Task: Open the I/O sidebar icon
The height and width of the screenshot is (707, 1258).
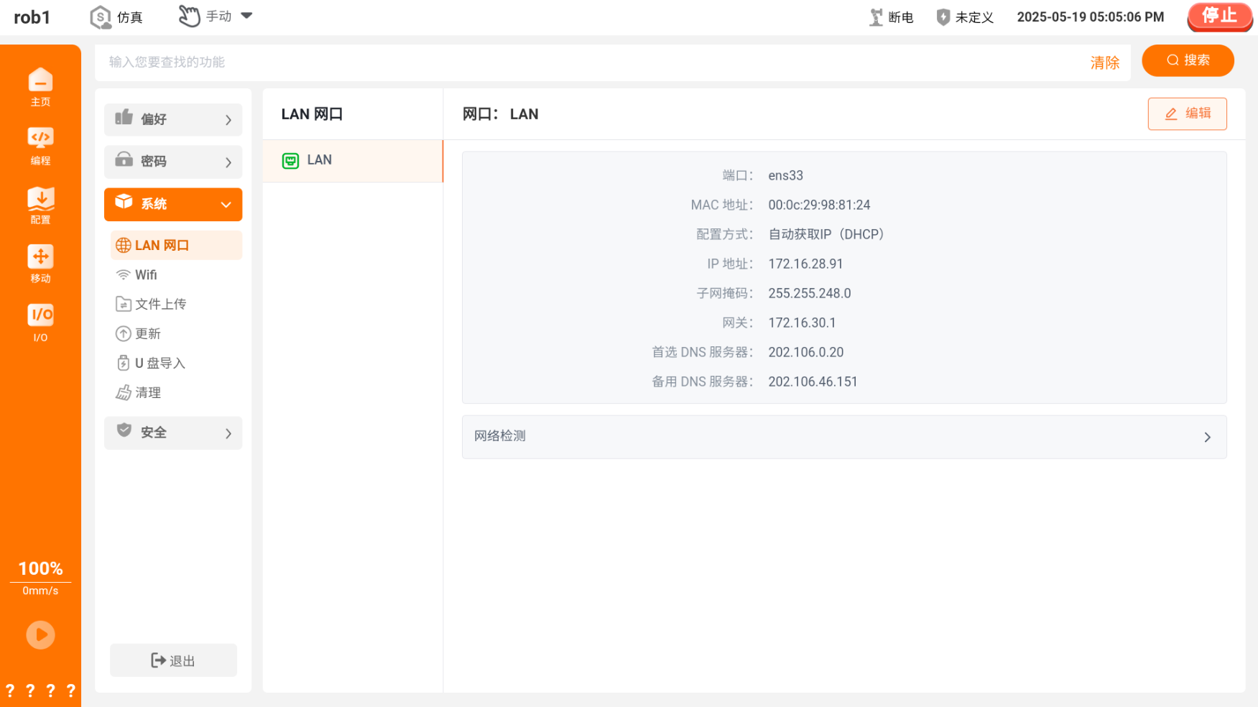Action: [x=40, y=323]
